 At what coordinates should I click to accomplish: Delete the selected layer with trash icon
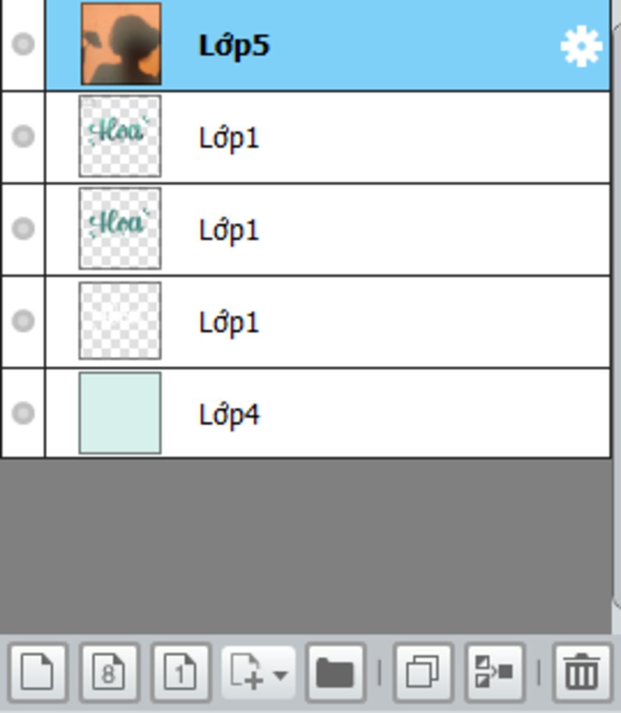tap(582, 672)
